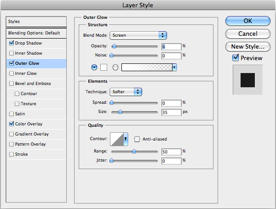Check the Texture sub-option box
Screen dimensions: 276x209
coord(17,104)
